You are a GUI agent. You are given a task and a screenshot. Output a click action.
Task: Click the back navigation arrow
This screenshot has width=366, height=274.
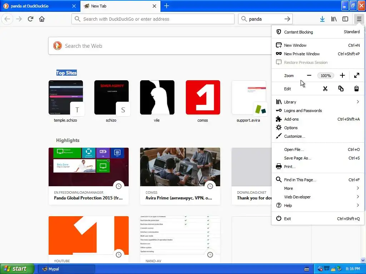(7, 19)
